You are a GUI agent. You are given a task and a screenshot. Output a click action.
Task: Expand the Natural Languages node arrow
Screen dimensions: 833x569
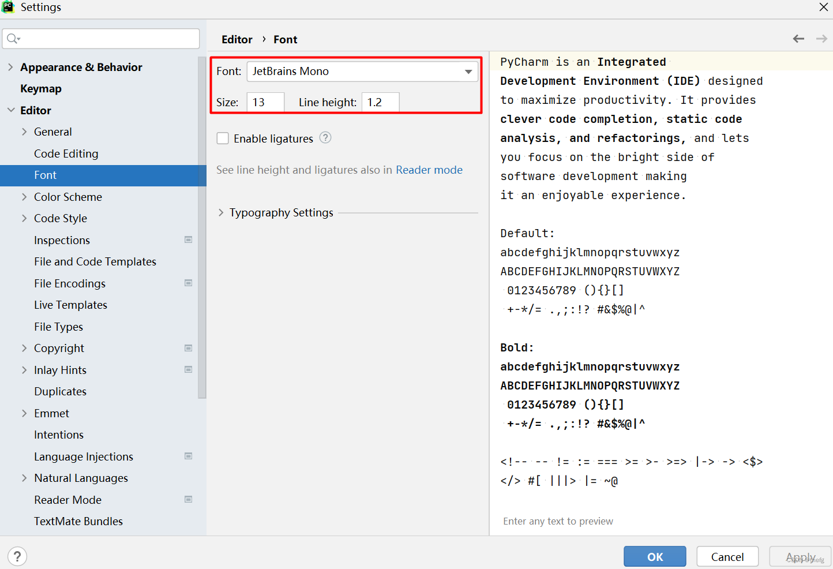coord(24,478)
